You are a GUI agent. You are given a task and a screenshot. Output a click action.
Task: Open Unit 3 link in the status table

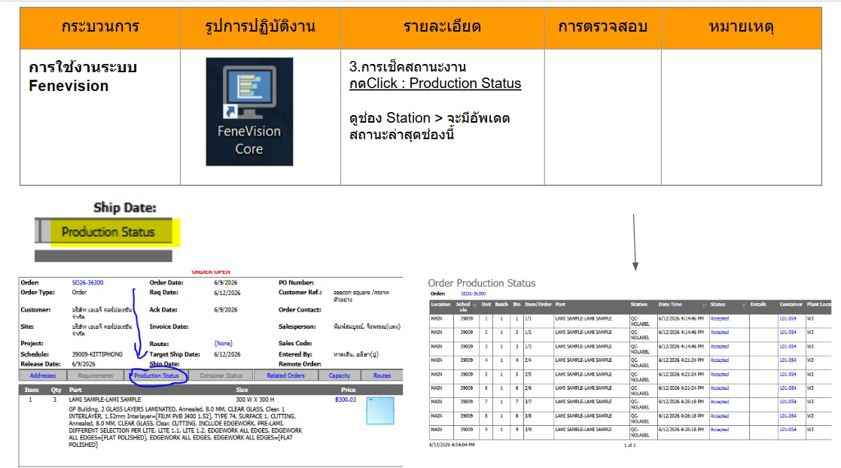[x=486, y=346]
